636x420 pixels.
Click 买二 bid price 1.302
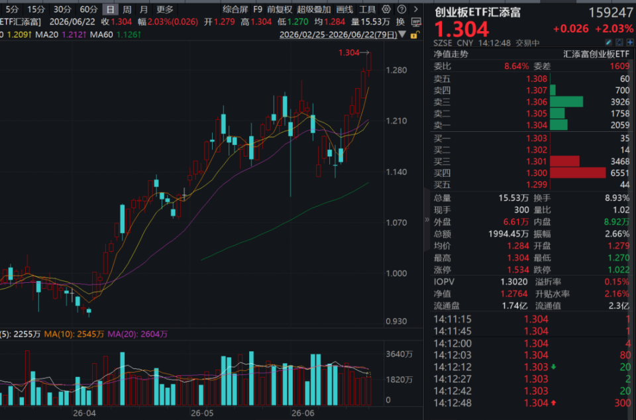click(537, 150)
